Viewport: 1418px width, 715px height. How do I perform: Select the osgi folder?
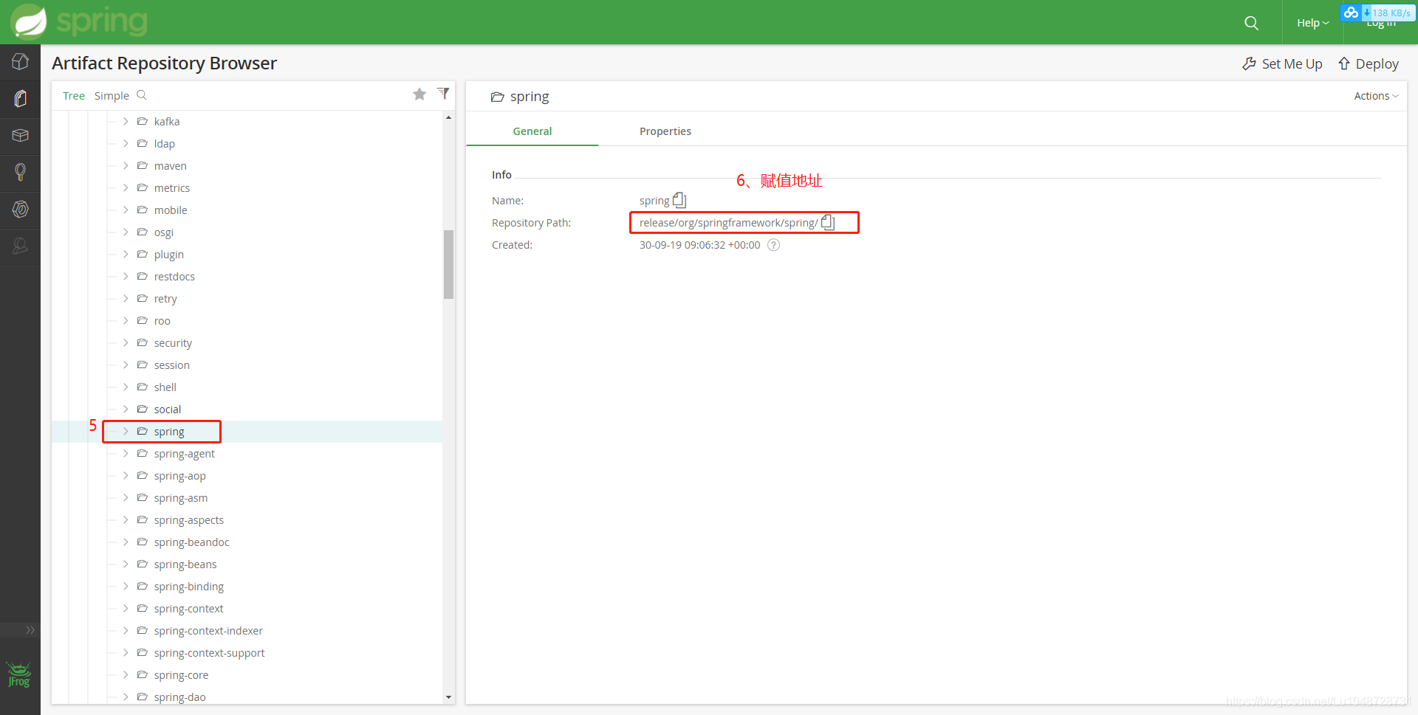[x=163, y=232]
